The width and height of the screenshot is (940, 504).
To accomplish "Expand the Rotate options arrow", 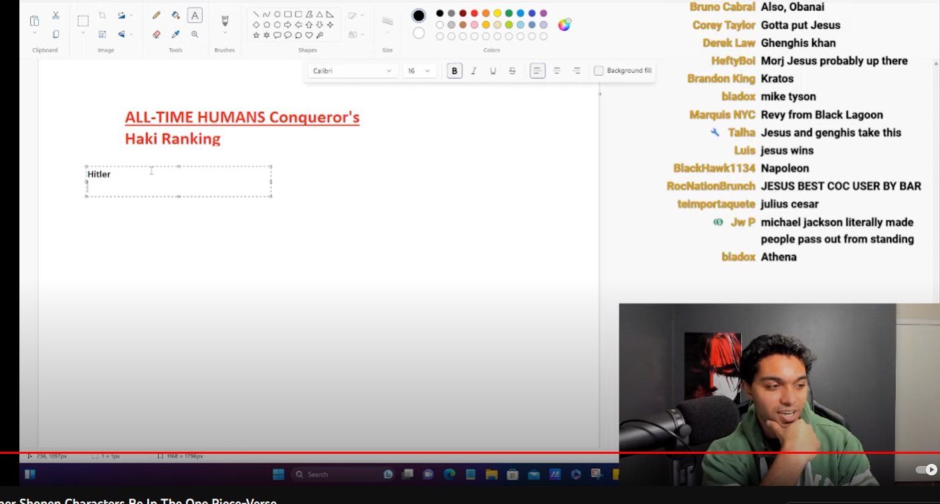I will coord(131,15).
